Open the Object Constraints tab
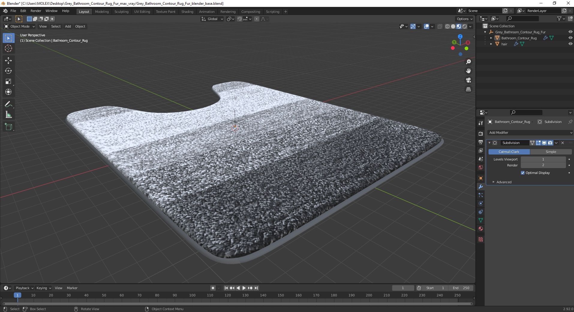The height and width of the screenshot is (312, 574). point(481,212)
